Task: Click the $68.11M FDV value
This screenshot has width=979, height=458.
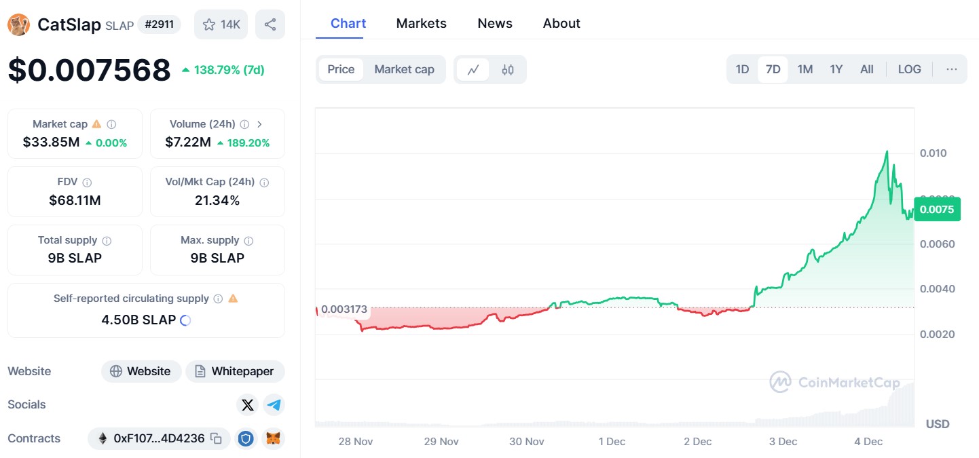Action: click(75, 200)
